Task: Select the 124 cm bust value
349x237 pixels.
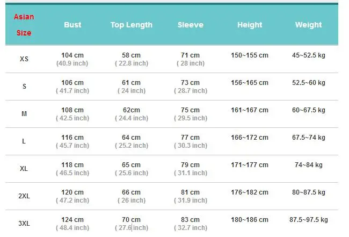Action: 72,220
